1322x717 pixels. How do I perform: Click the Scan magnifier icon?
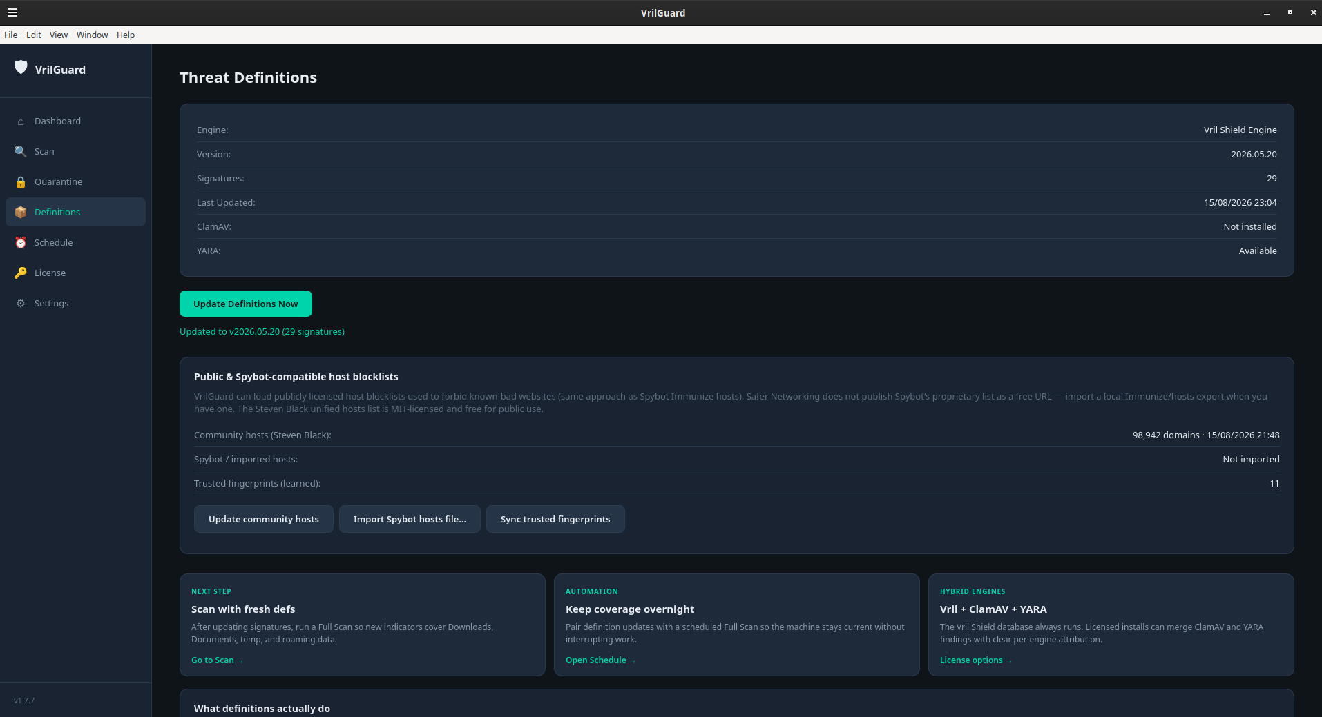(x=21, y=151)
